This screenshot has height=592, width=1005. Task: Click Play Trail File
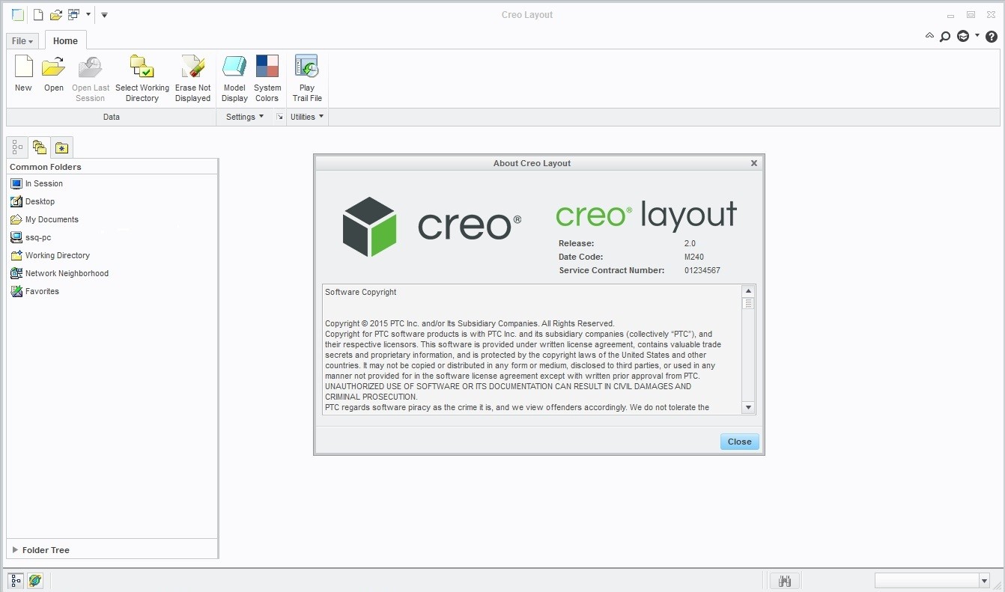(x=307, y=78)
